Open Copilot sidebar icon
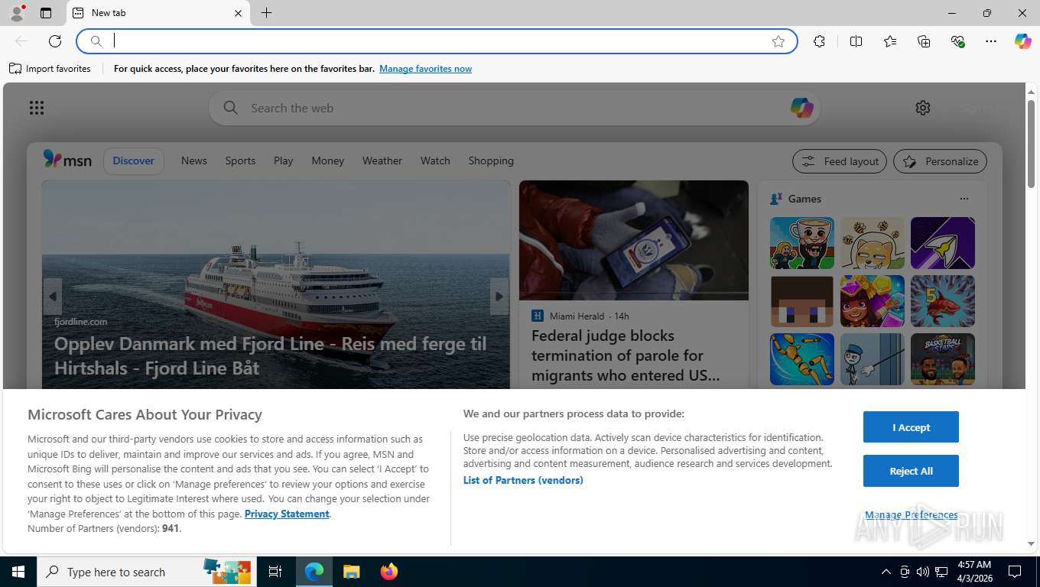Image resolution: width=1040 pixels, height=587 pixels. [x=1023, y=41]
